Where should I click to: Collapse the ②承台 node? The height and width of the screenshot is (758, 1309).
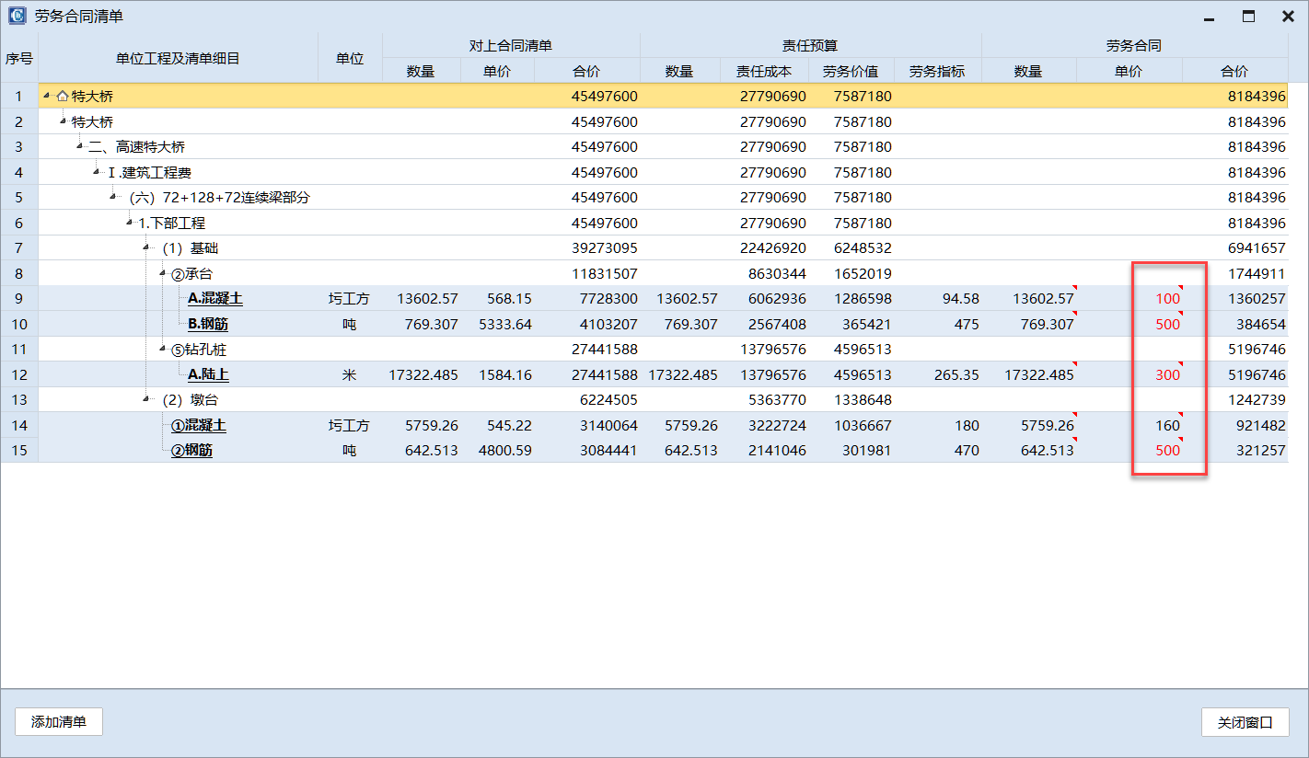(163, 273)
